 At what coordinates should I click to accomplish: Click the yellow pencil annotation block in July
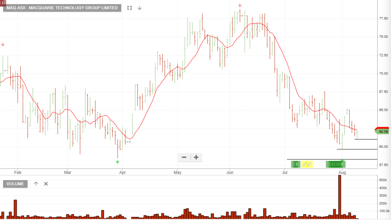pos(307,164)
